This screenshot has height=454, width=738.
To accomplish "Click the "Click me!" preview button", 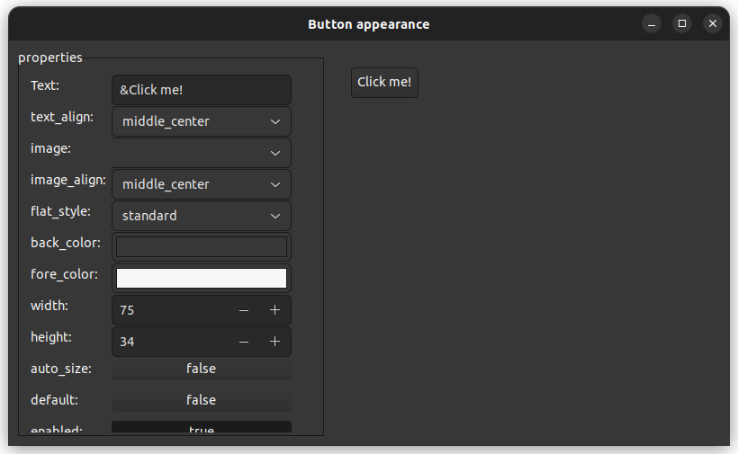I will [384, 82].
